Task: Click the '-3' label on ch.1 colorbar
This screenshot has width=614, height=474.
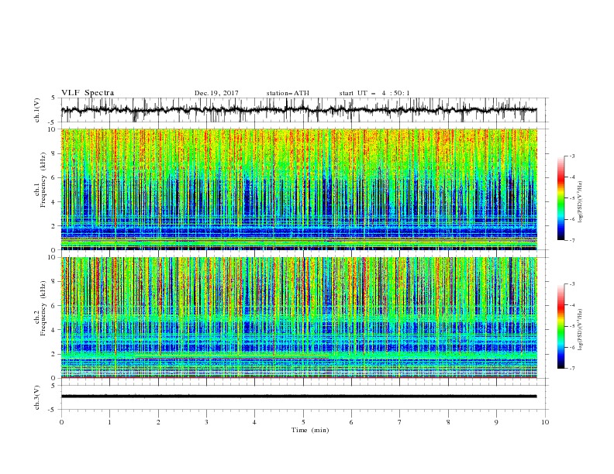Action: pyautogui.click(x=572, y=156)
